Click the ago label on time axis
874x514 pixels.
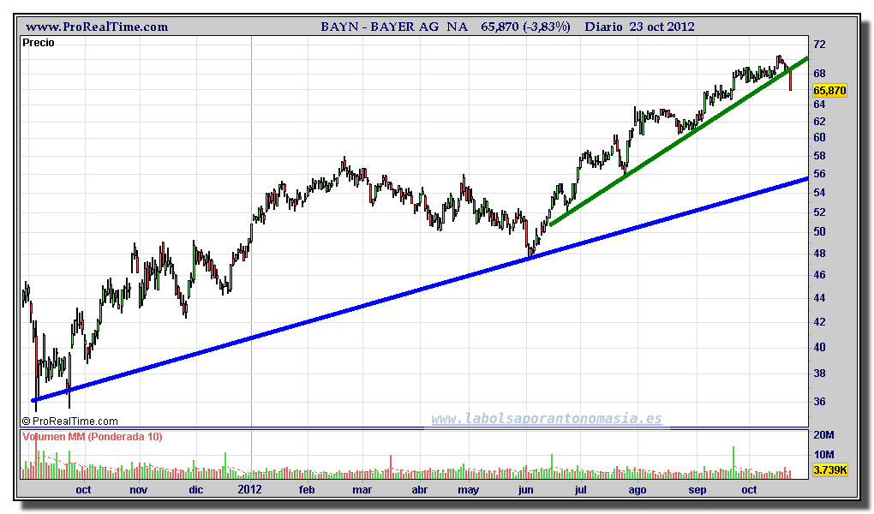point(638,491)
